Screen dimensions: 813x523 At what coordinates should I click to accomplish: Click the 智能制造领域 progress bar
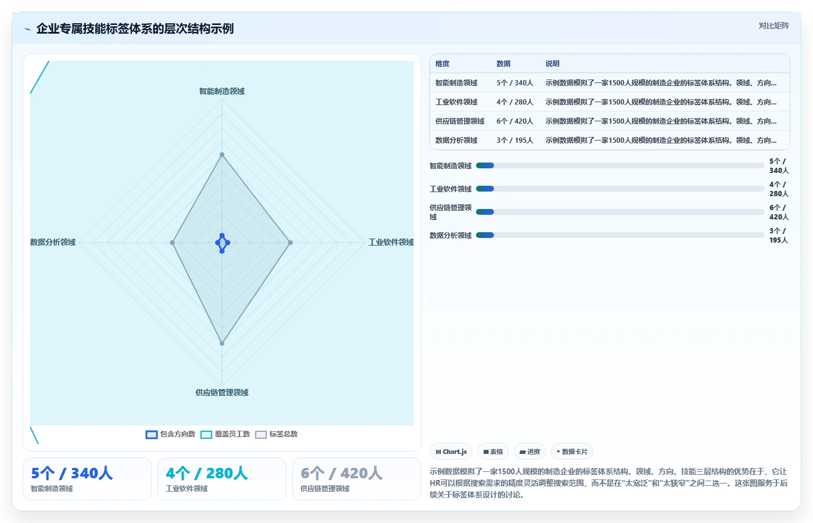620,165
